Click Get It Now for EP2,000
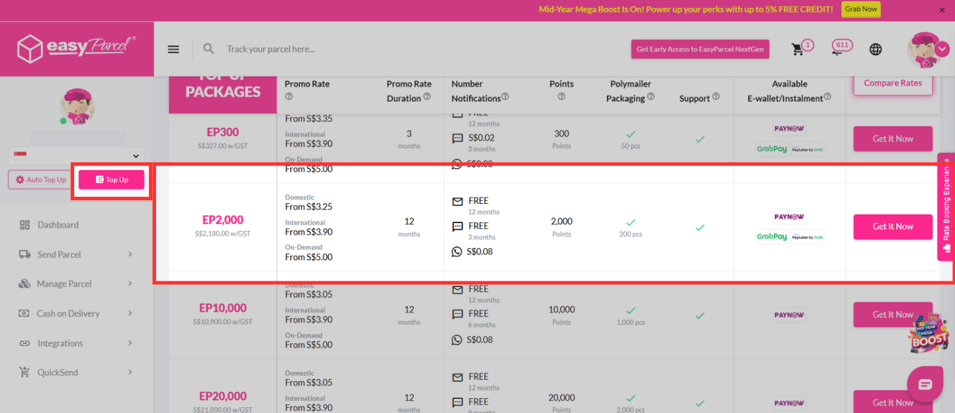 coord(893,226)
